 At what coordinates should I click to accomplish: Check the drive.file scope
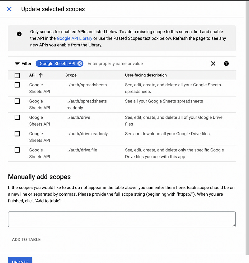point(17,150)
